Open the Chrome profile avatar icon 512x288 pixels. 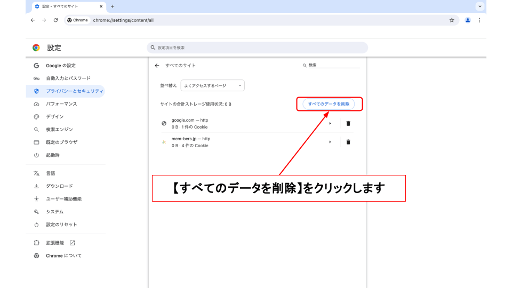(468, 20)
